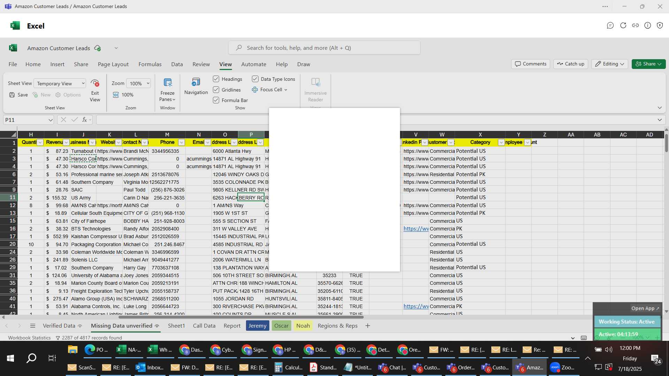Switch to the Regions & Reps sheet tab
Screen dimensions: 669x376
pyautogui.click(x=338, y=326)
